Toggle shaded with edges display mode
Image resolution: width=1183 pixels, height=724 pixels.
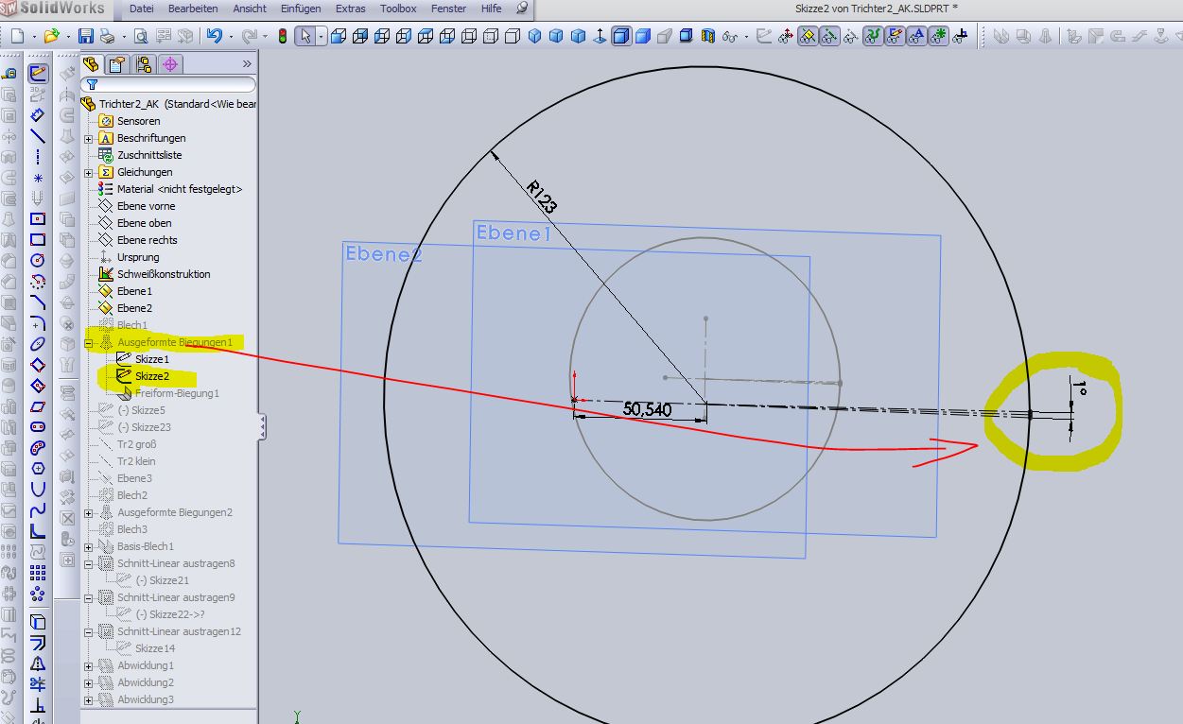620,36
